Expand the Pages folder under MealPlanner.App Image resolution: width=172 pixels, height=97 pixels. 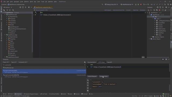(7, 41)
